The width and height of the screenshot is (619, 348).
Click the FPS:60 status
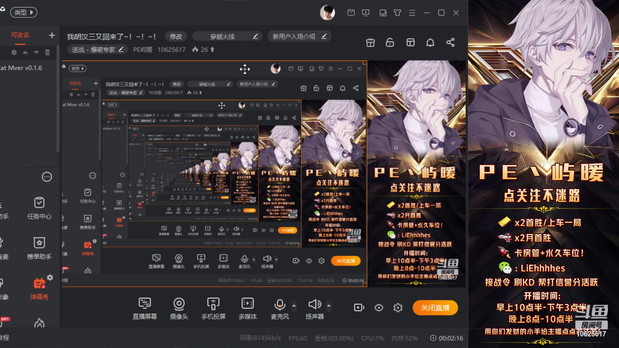point(298,338)
